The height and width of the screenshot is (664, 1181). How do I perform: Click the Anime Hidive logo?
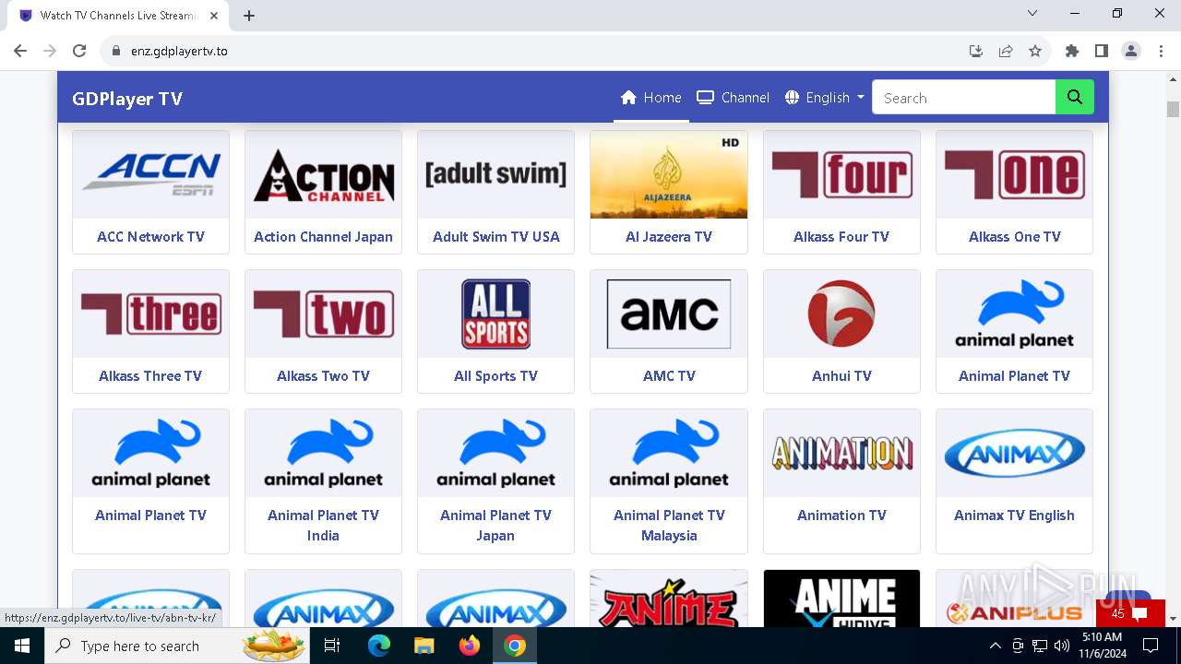(841, 599)
